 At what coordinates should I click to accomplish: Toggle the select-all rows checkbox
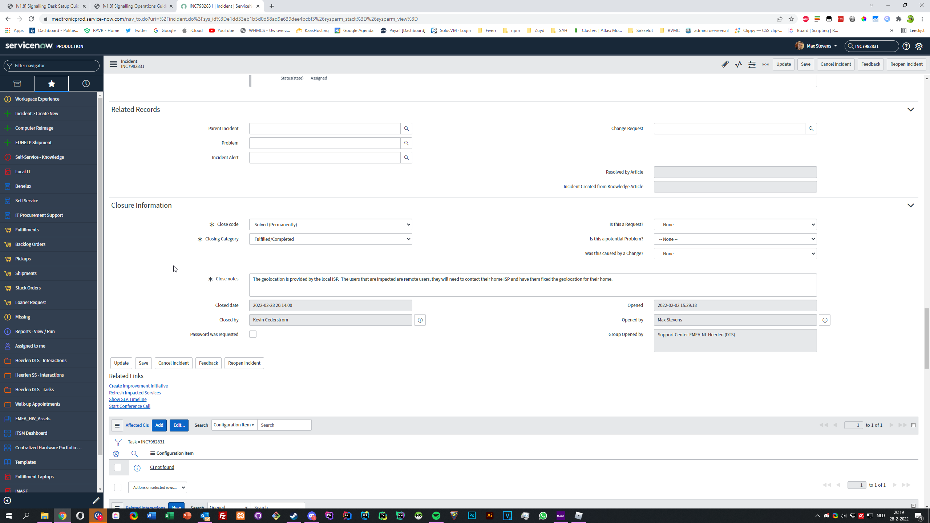click(117, 487)
